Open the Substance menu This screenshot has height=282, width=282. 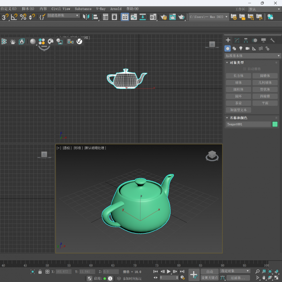(x=83, y=9)
